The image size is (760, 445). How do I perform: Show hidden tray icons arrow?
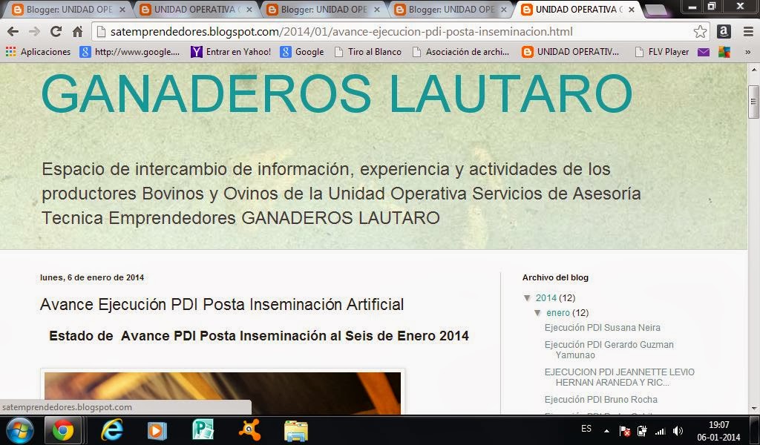606,430
